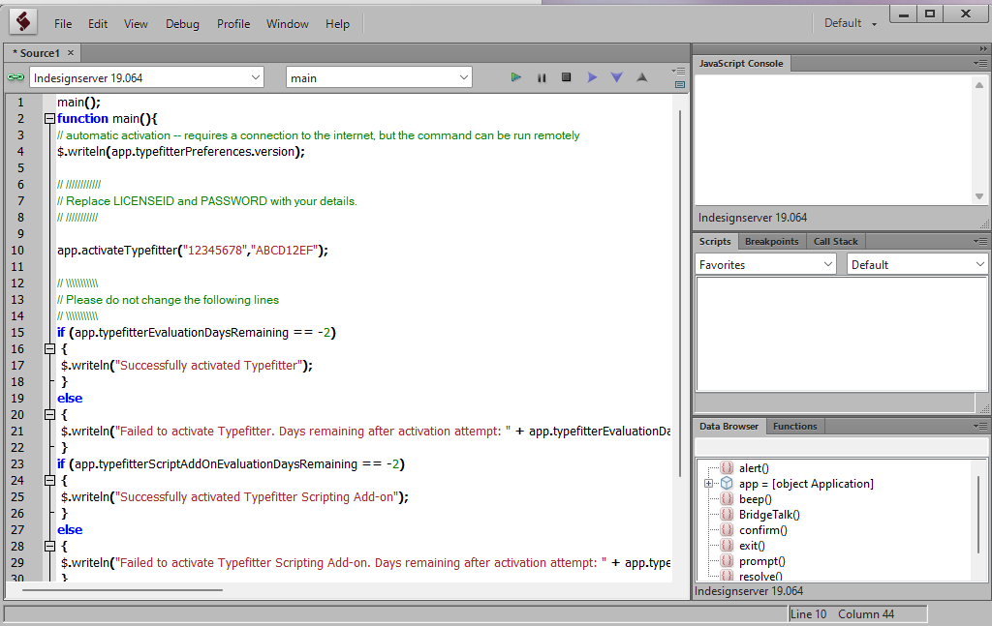
Task: Open the View menu
Action: (x=136, y=24)
